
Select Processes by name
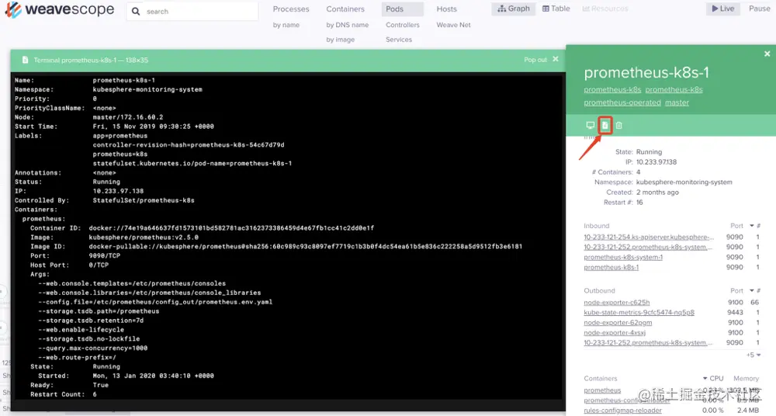tap(286, 25)
